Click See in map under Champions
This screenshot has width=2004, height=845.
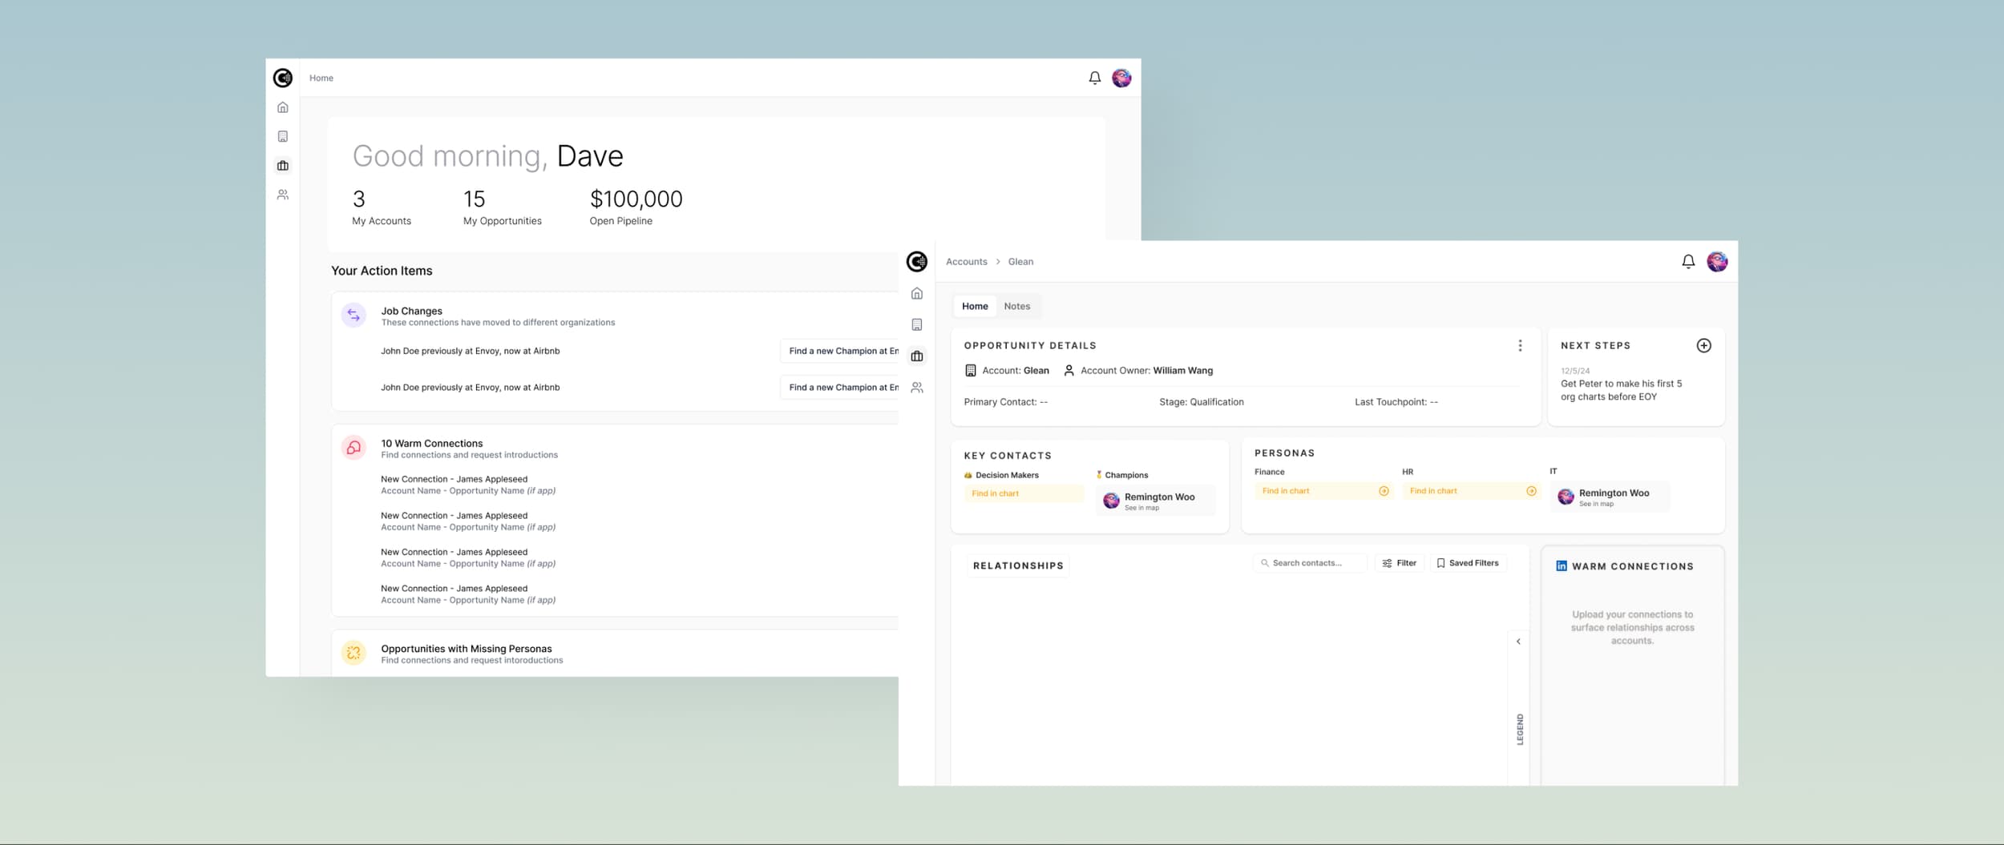click(1141, 508)
